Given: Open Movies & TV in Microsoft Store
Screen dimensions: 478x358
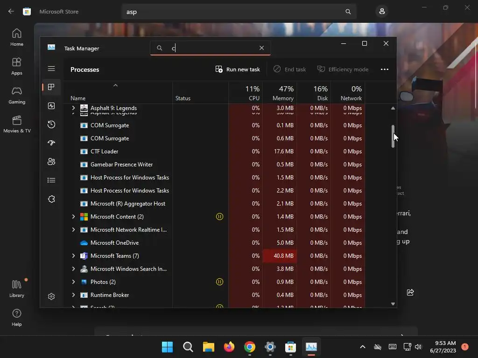Looking at the screenshot, I should tap(17, 124).
